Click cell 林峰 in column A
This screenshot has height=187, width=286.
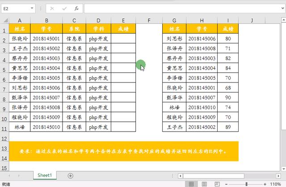pyautogui.click(x=20, y=127)
